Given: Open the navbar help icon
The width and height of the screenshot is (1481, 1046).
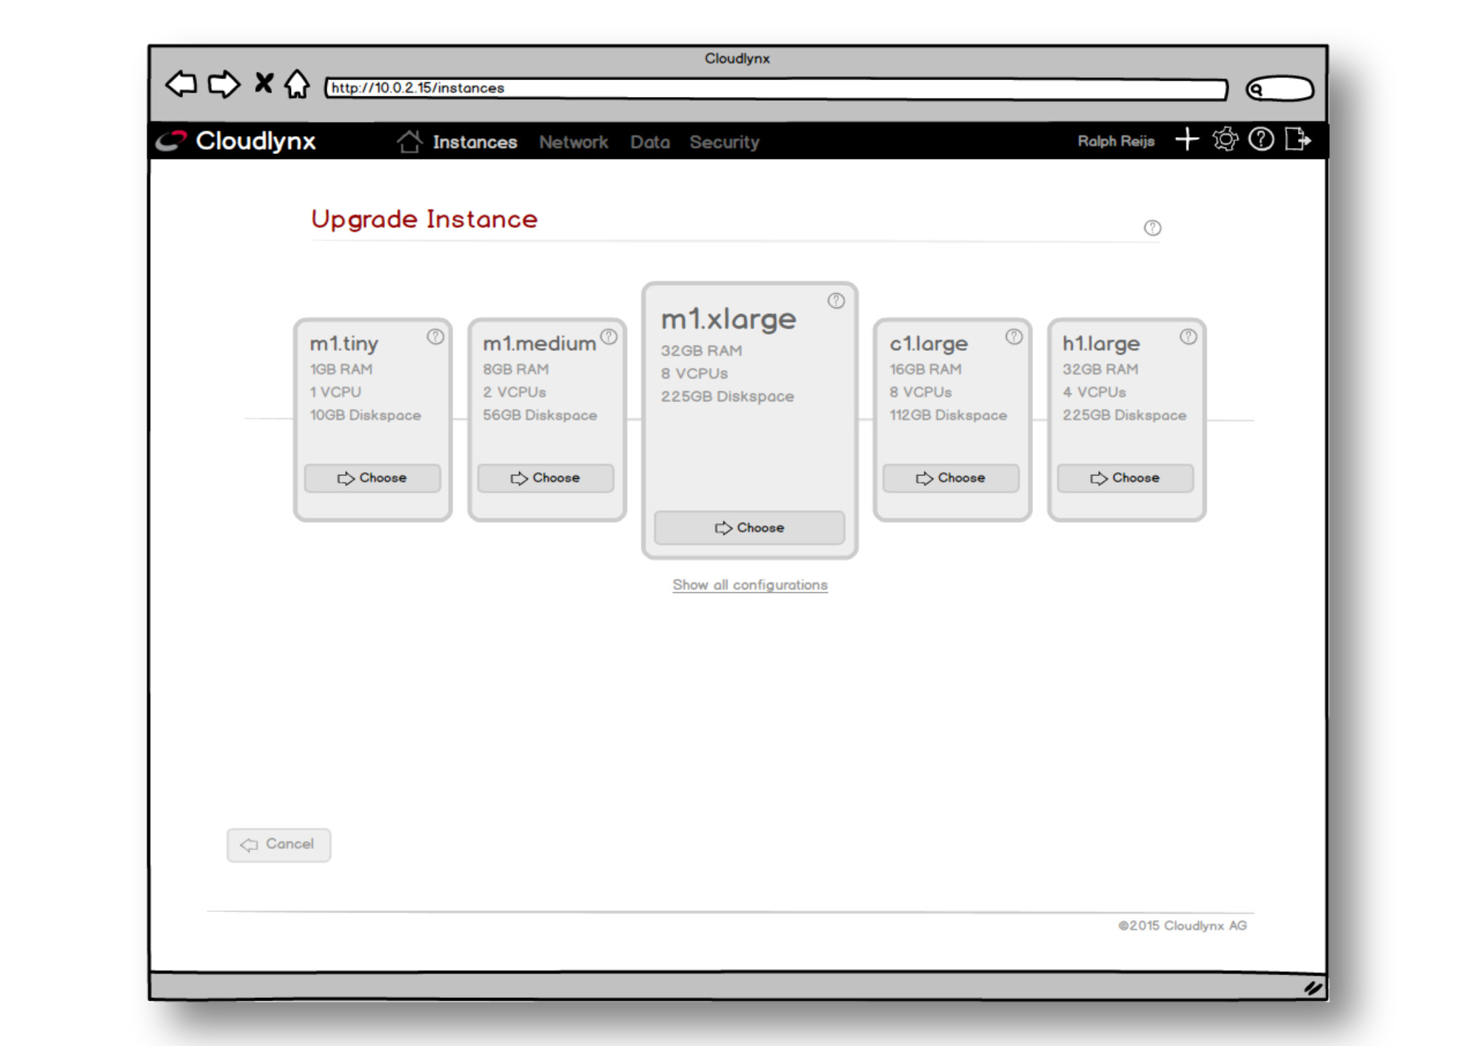Looking at the screenshot, I should click(x=1261, y=139).
